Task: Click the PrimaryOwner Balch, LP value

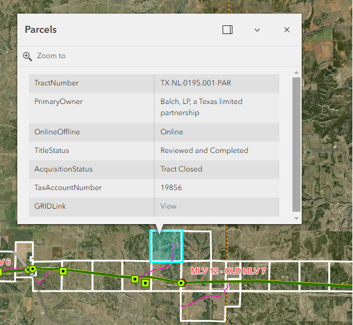Action: 202,107
